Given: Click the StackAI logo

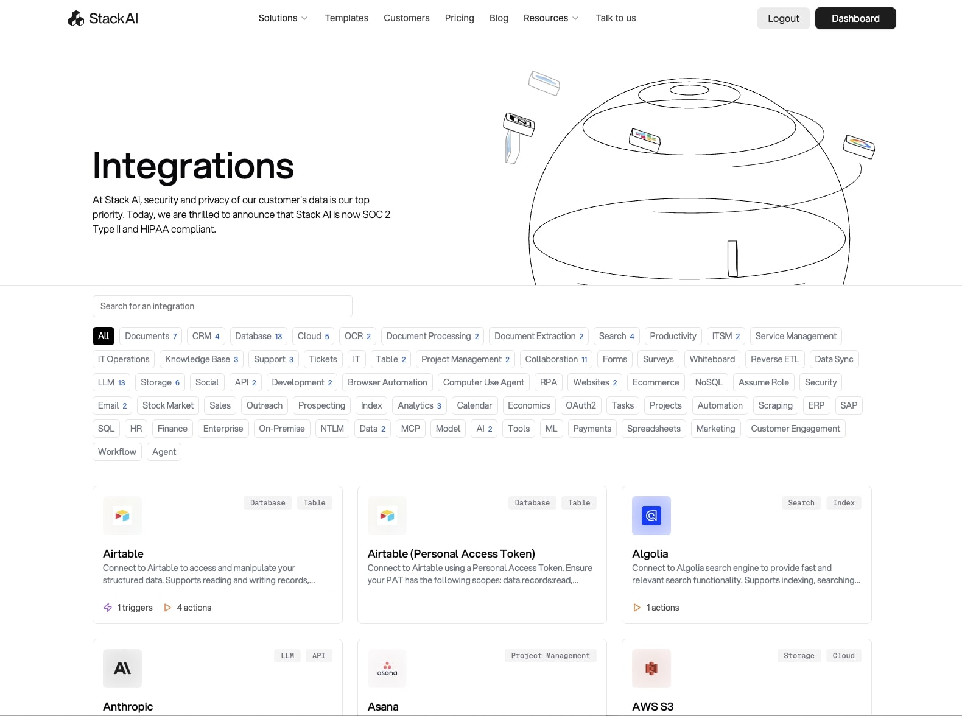Looking at the screenshot, I should point(103,18).
